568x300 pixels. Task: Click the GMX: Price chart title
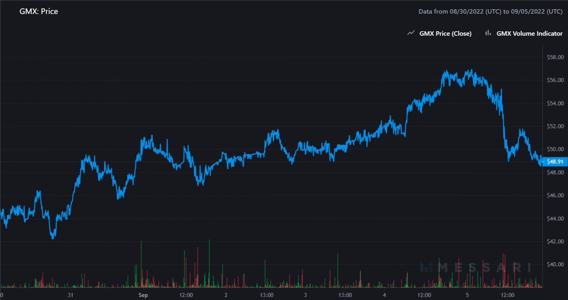point(39,12)
